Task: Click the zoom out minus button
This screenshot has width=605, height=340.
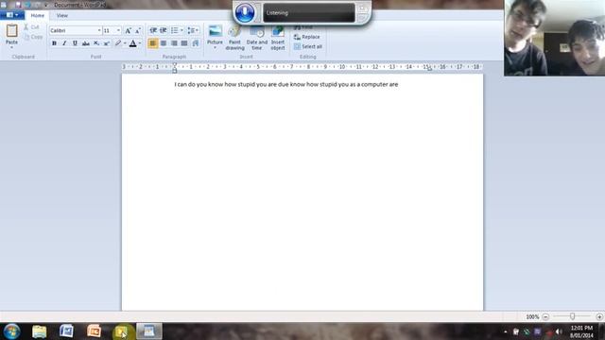Action: [x=545, y=316]
